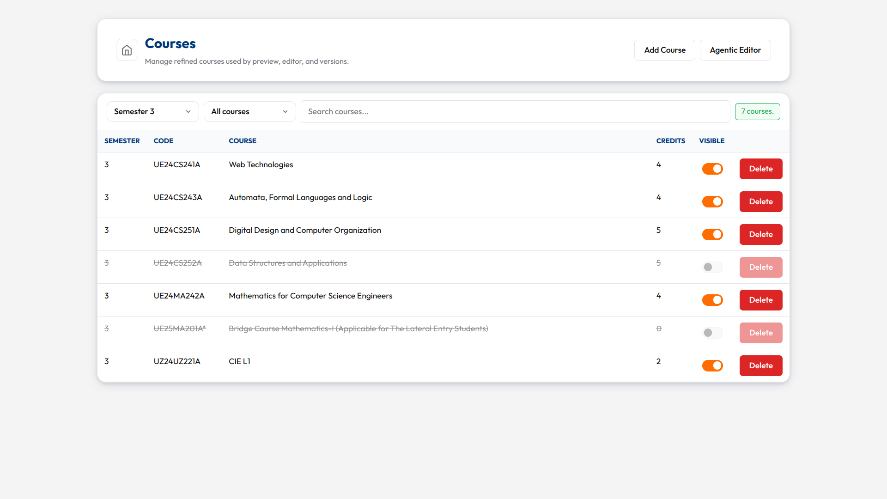The image size is (887, 499).
Task: Enable visibility for Data Structures and Applications
Action: pyautogui.click(x=712, y=267)
